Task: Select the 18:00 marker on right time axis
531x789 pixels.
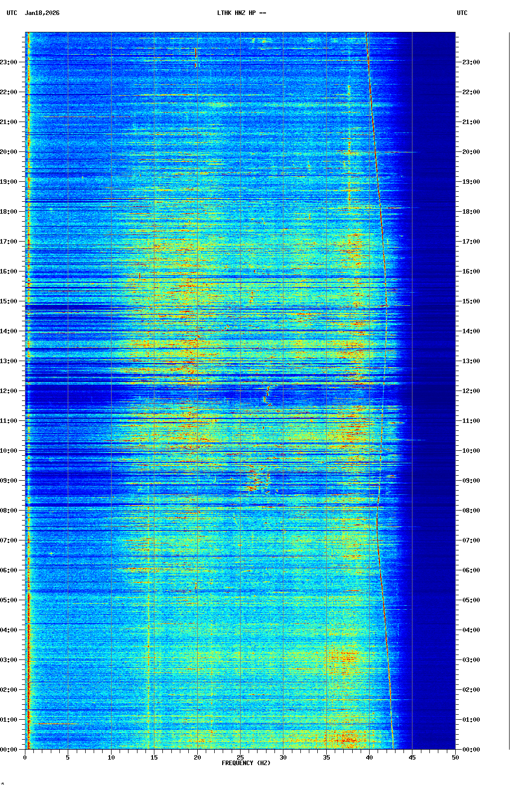Action: click(x=471, y=212)
